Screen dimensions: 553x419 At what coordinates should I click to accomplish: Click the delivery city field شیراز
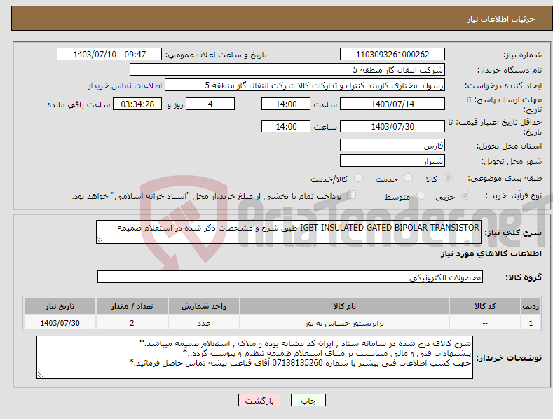(x=392, y=161)
